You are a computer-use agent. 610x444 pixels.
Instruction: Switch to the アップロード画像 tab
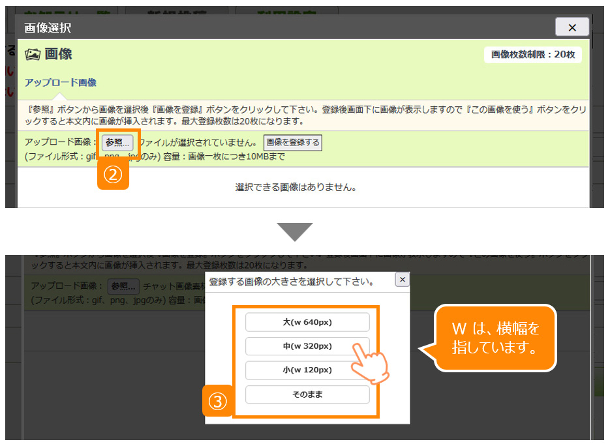coord(61,82)
